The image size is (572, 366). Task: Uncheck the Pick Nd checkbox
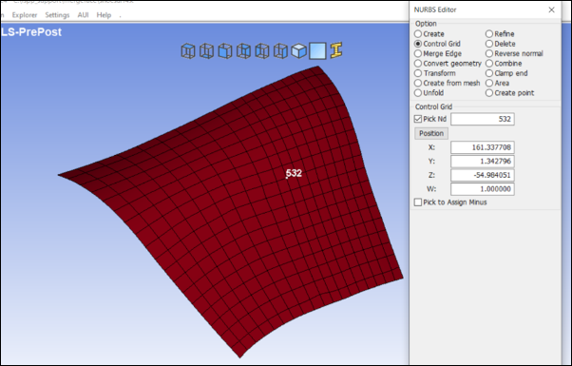[x=418, y=119]
